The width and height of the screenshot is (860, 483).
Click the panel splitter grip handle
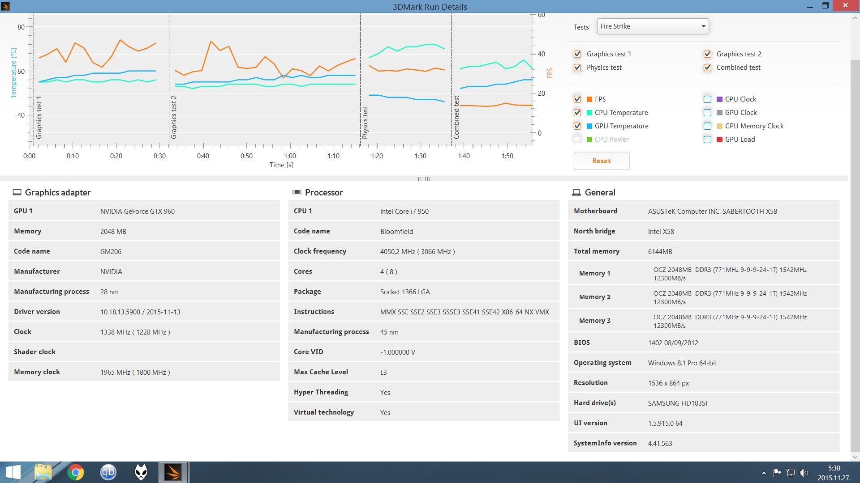pos(424,179)
